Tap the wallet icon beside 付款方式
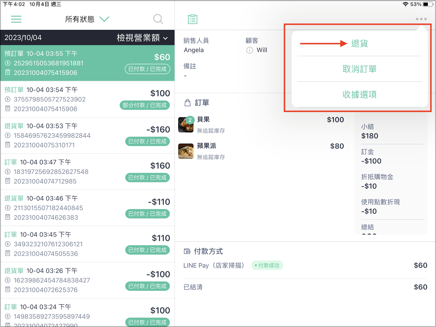 click(x=187, y=251)
